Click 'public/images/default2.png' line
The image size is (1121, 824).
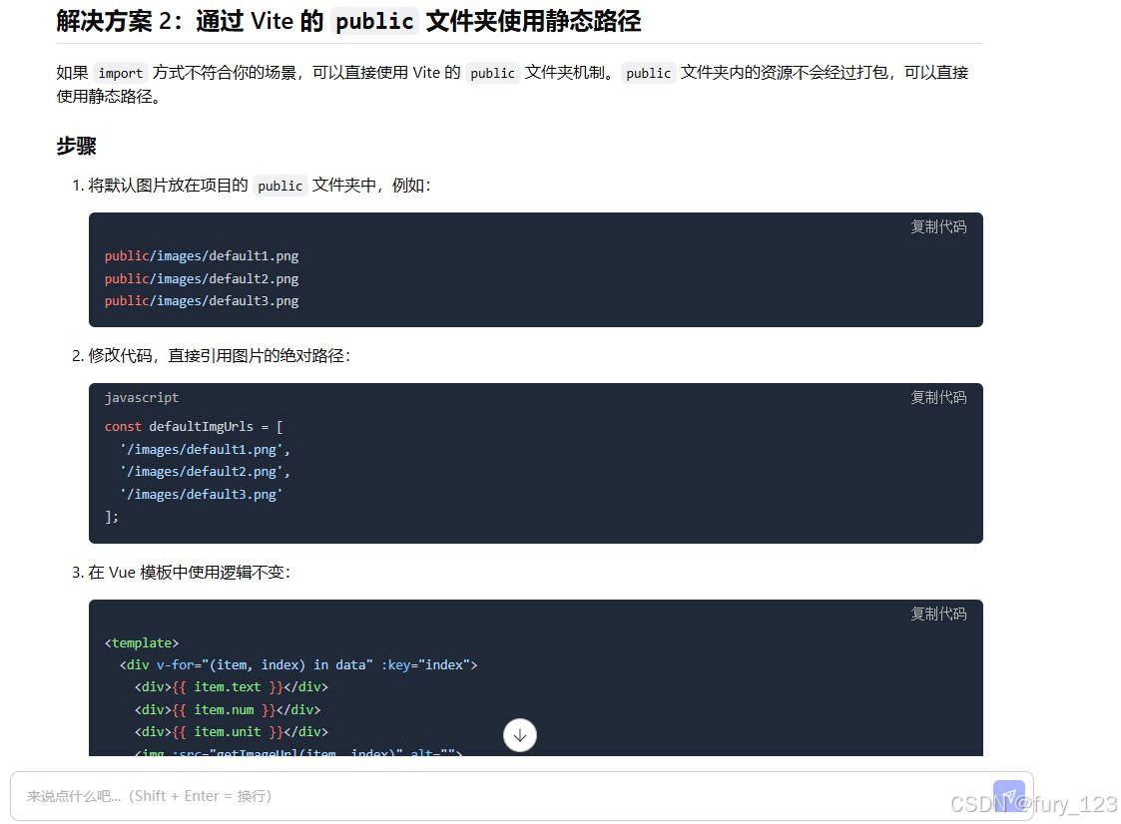point(202,278)
